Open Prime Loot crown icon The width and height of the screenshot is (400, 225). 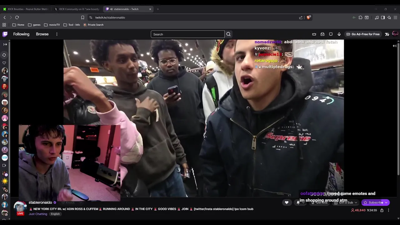click(x=314, y=34)
